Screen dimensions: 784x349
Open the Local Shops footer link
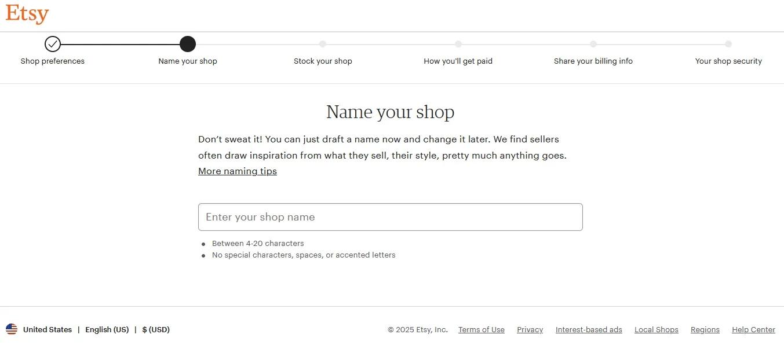(x=656, y=330)
